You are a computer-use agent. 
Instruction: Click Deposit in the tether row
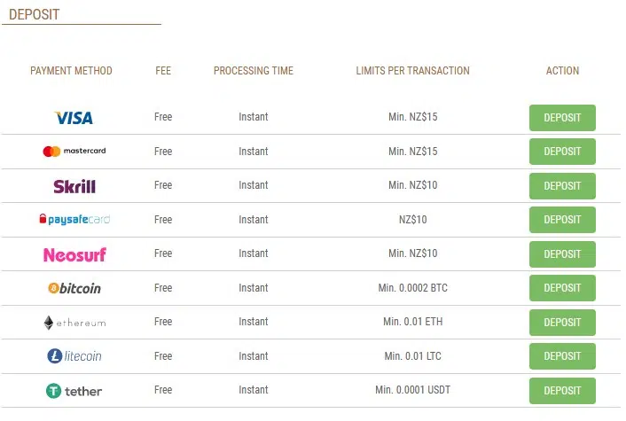coord(562,391)
